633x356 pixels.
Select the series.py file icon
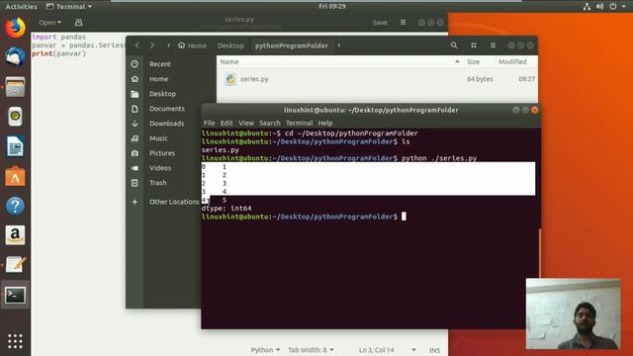click(230, 79)
